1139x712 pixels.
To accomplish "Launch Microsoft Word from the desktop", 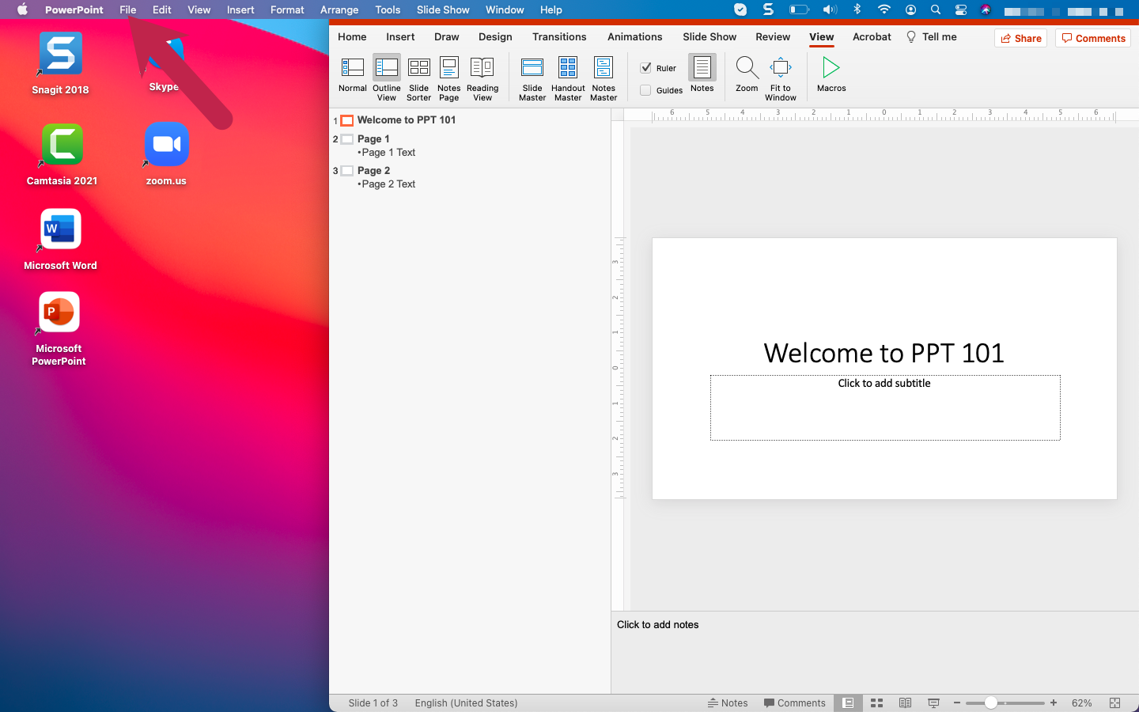I will click(x=59, y=229).
